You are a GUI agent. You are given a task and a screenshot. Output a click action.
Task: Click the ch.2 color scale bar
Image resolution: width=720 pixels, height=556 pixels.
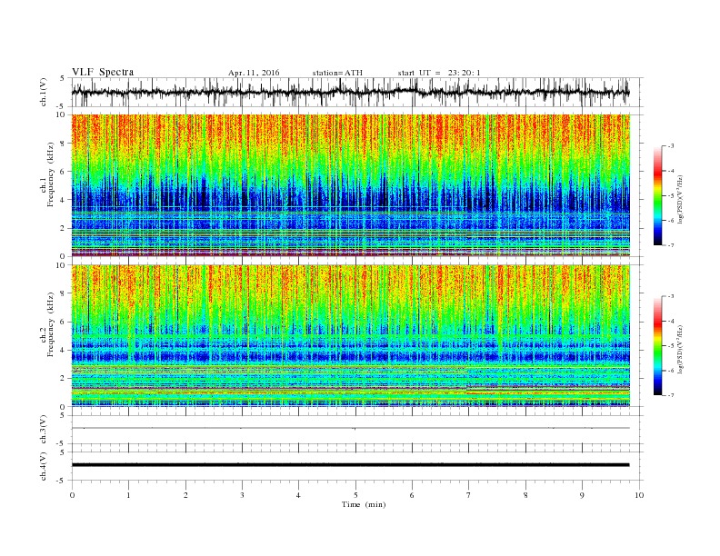coord(657,346)
